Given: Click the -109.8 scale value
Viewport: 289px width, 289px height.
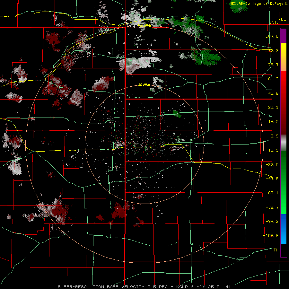Looking at the screenshot, I should (x=271, y=236).
